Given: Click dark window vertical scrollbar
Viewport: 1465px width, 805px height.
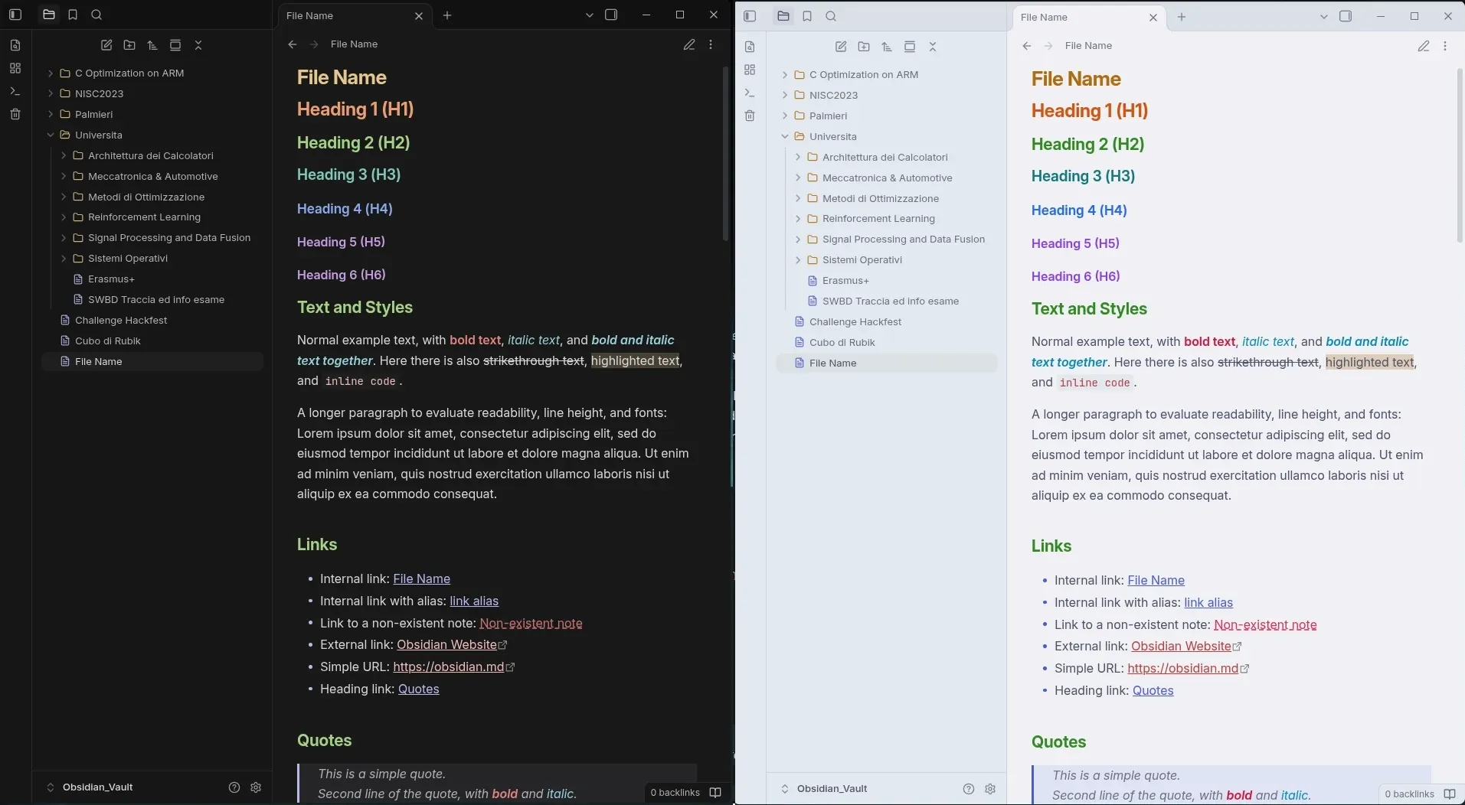Looking at the screenshot, I should pos(726,153).
